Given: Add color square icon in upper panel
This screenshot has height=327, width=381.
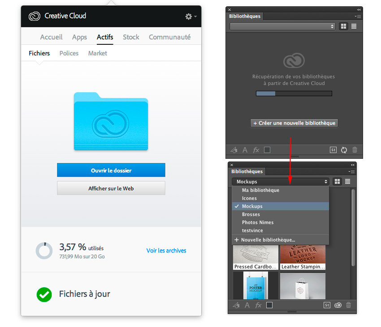Looking at the screenshot, I should click(267, 150).
